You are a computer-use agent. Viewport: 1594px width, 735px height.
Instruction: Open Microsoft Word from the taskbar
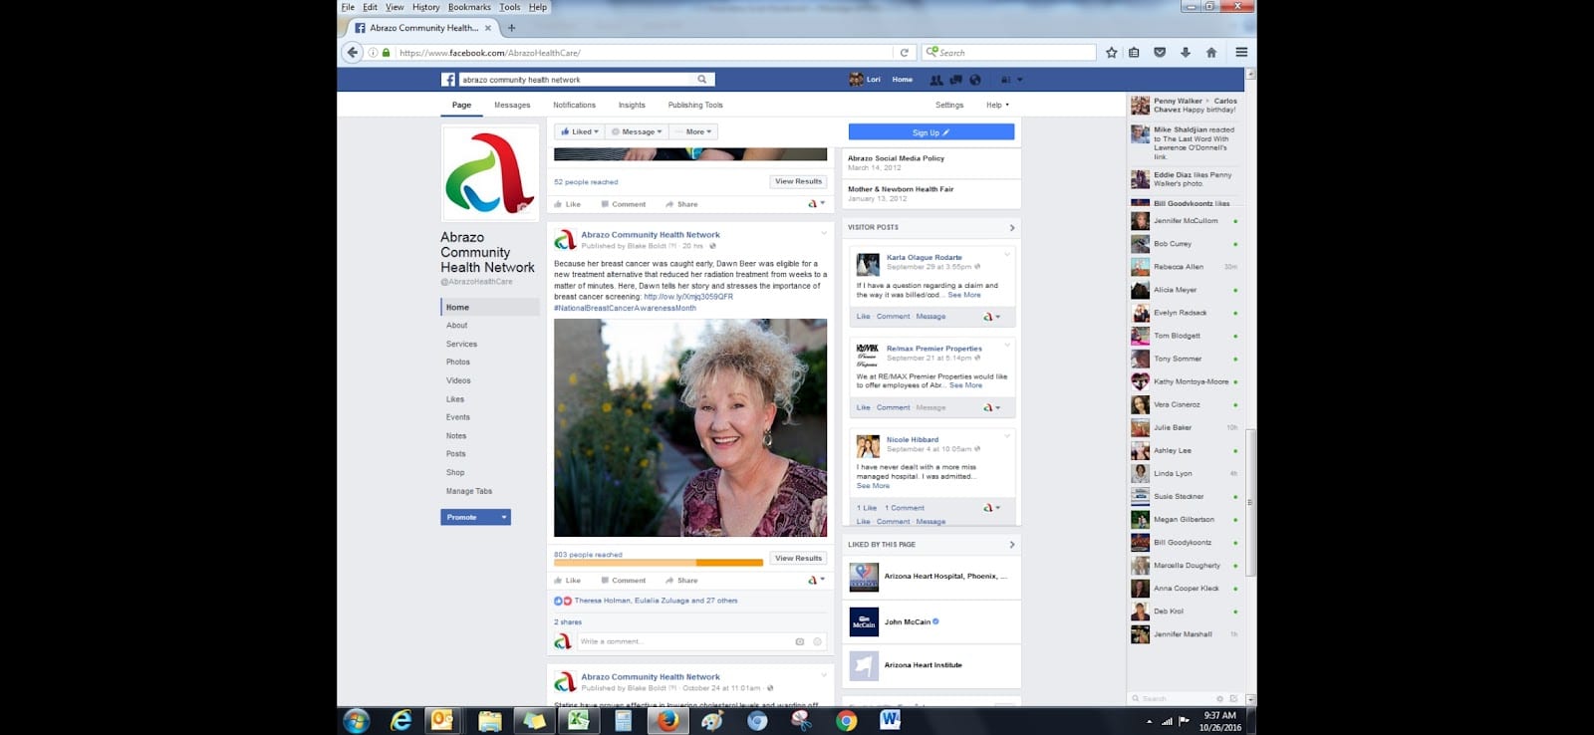(890, 720)
